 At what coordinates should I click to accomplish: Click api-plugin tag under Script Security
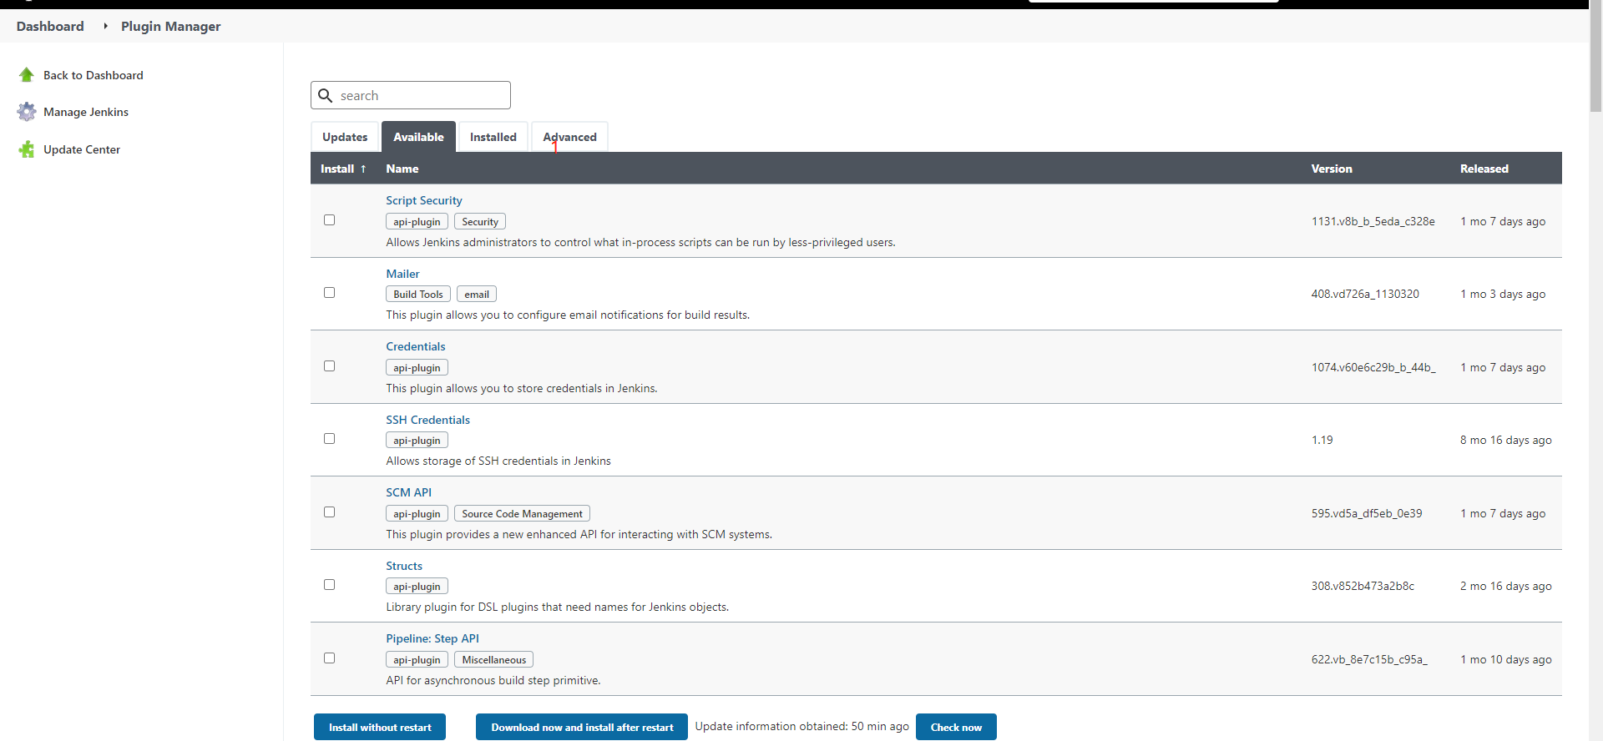[417, 221]
